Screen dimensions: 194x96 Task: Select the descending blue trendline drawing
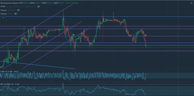[x=38, y=65]
